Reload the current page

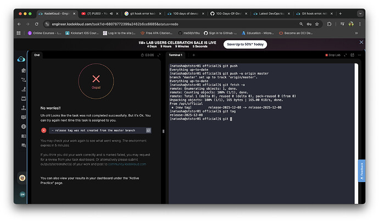[x=36, y=24]
